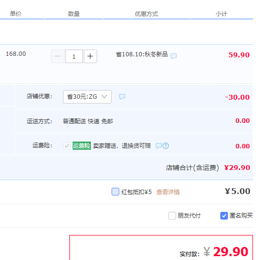This screenshot has width=265, height=260.
Task: Decrease quantity with the minus button
Action: (58, 56)
